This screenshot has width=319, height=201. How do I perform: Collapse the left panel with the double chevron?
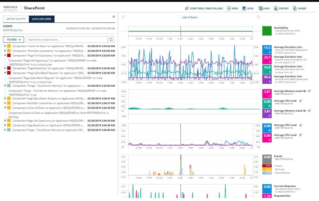(x=114, y=17)
